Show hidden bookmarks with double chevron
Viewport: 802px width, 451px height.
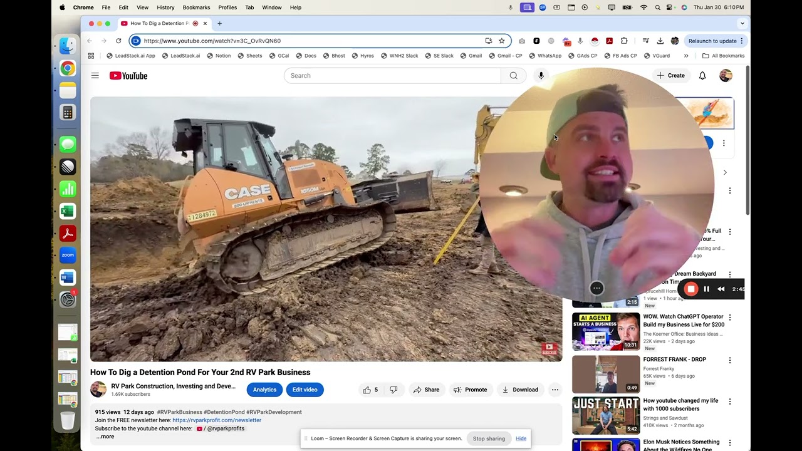click(x=686, y=56)
